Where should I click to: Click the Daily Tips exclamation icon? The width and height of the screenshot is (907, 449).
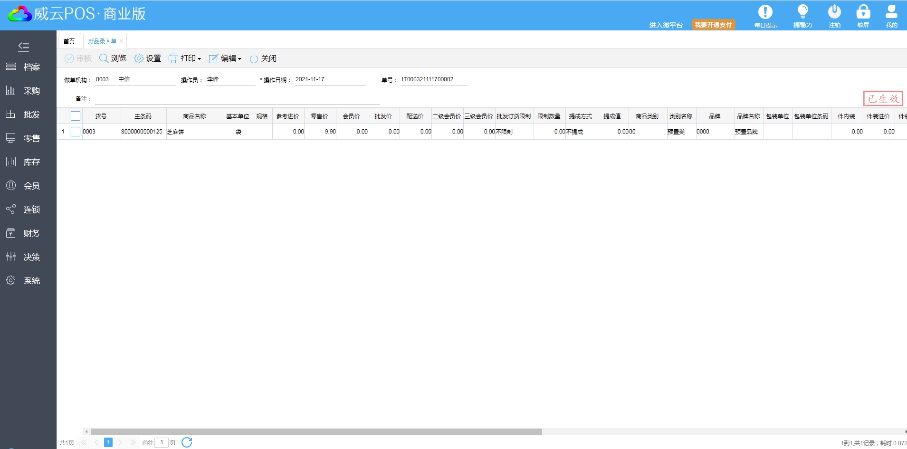765,12
